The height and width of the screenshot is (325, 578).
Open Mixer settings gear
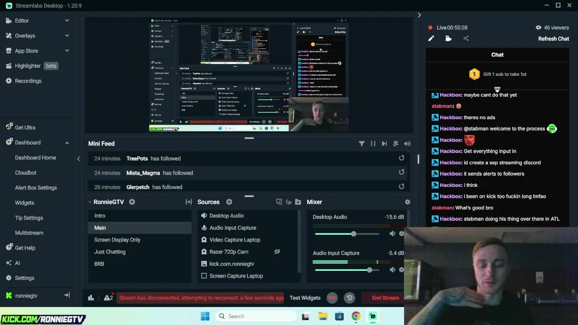tap(407, 202)
